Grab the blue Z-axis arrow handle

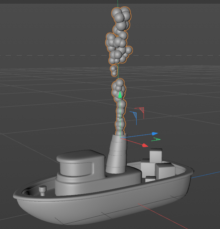point(155,133)
